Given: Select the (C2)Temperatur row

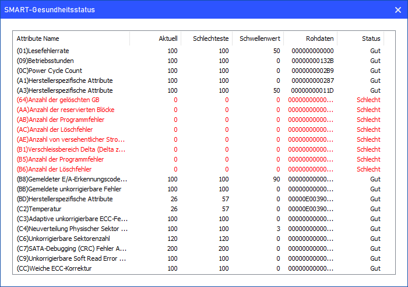Looking at the screenshot, I should pyautogui.click(x=199, y=209).
